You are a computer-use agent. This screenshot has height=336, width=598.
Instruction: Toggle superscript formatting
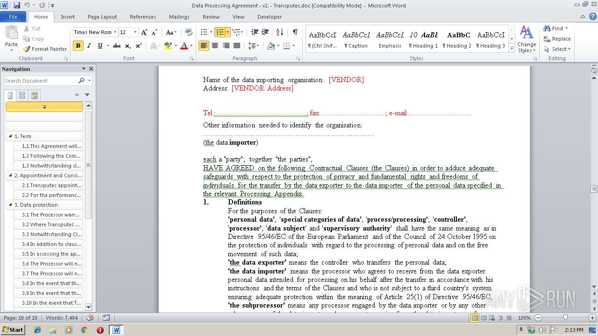tap(139, 46)
